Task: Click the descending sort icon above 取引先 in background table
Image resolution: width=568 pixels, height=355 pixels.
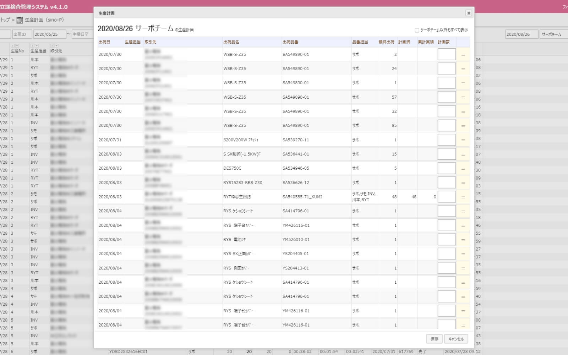Action: 56,46
